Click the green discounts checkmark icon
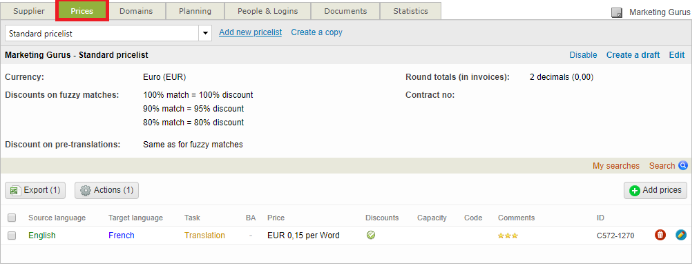699x272 pixels. click(371, 235)
